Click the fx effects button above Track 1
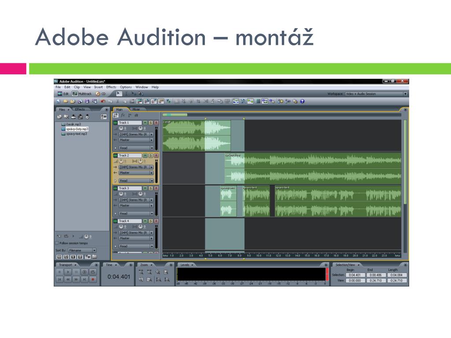 pyautogui.click(x=123, y=115)
